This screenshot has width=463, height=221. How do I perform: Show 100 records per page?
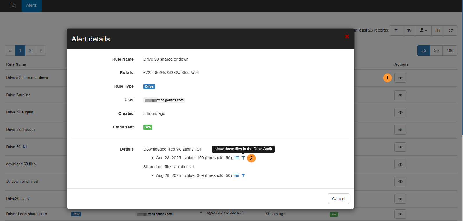click(450, 50)
